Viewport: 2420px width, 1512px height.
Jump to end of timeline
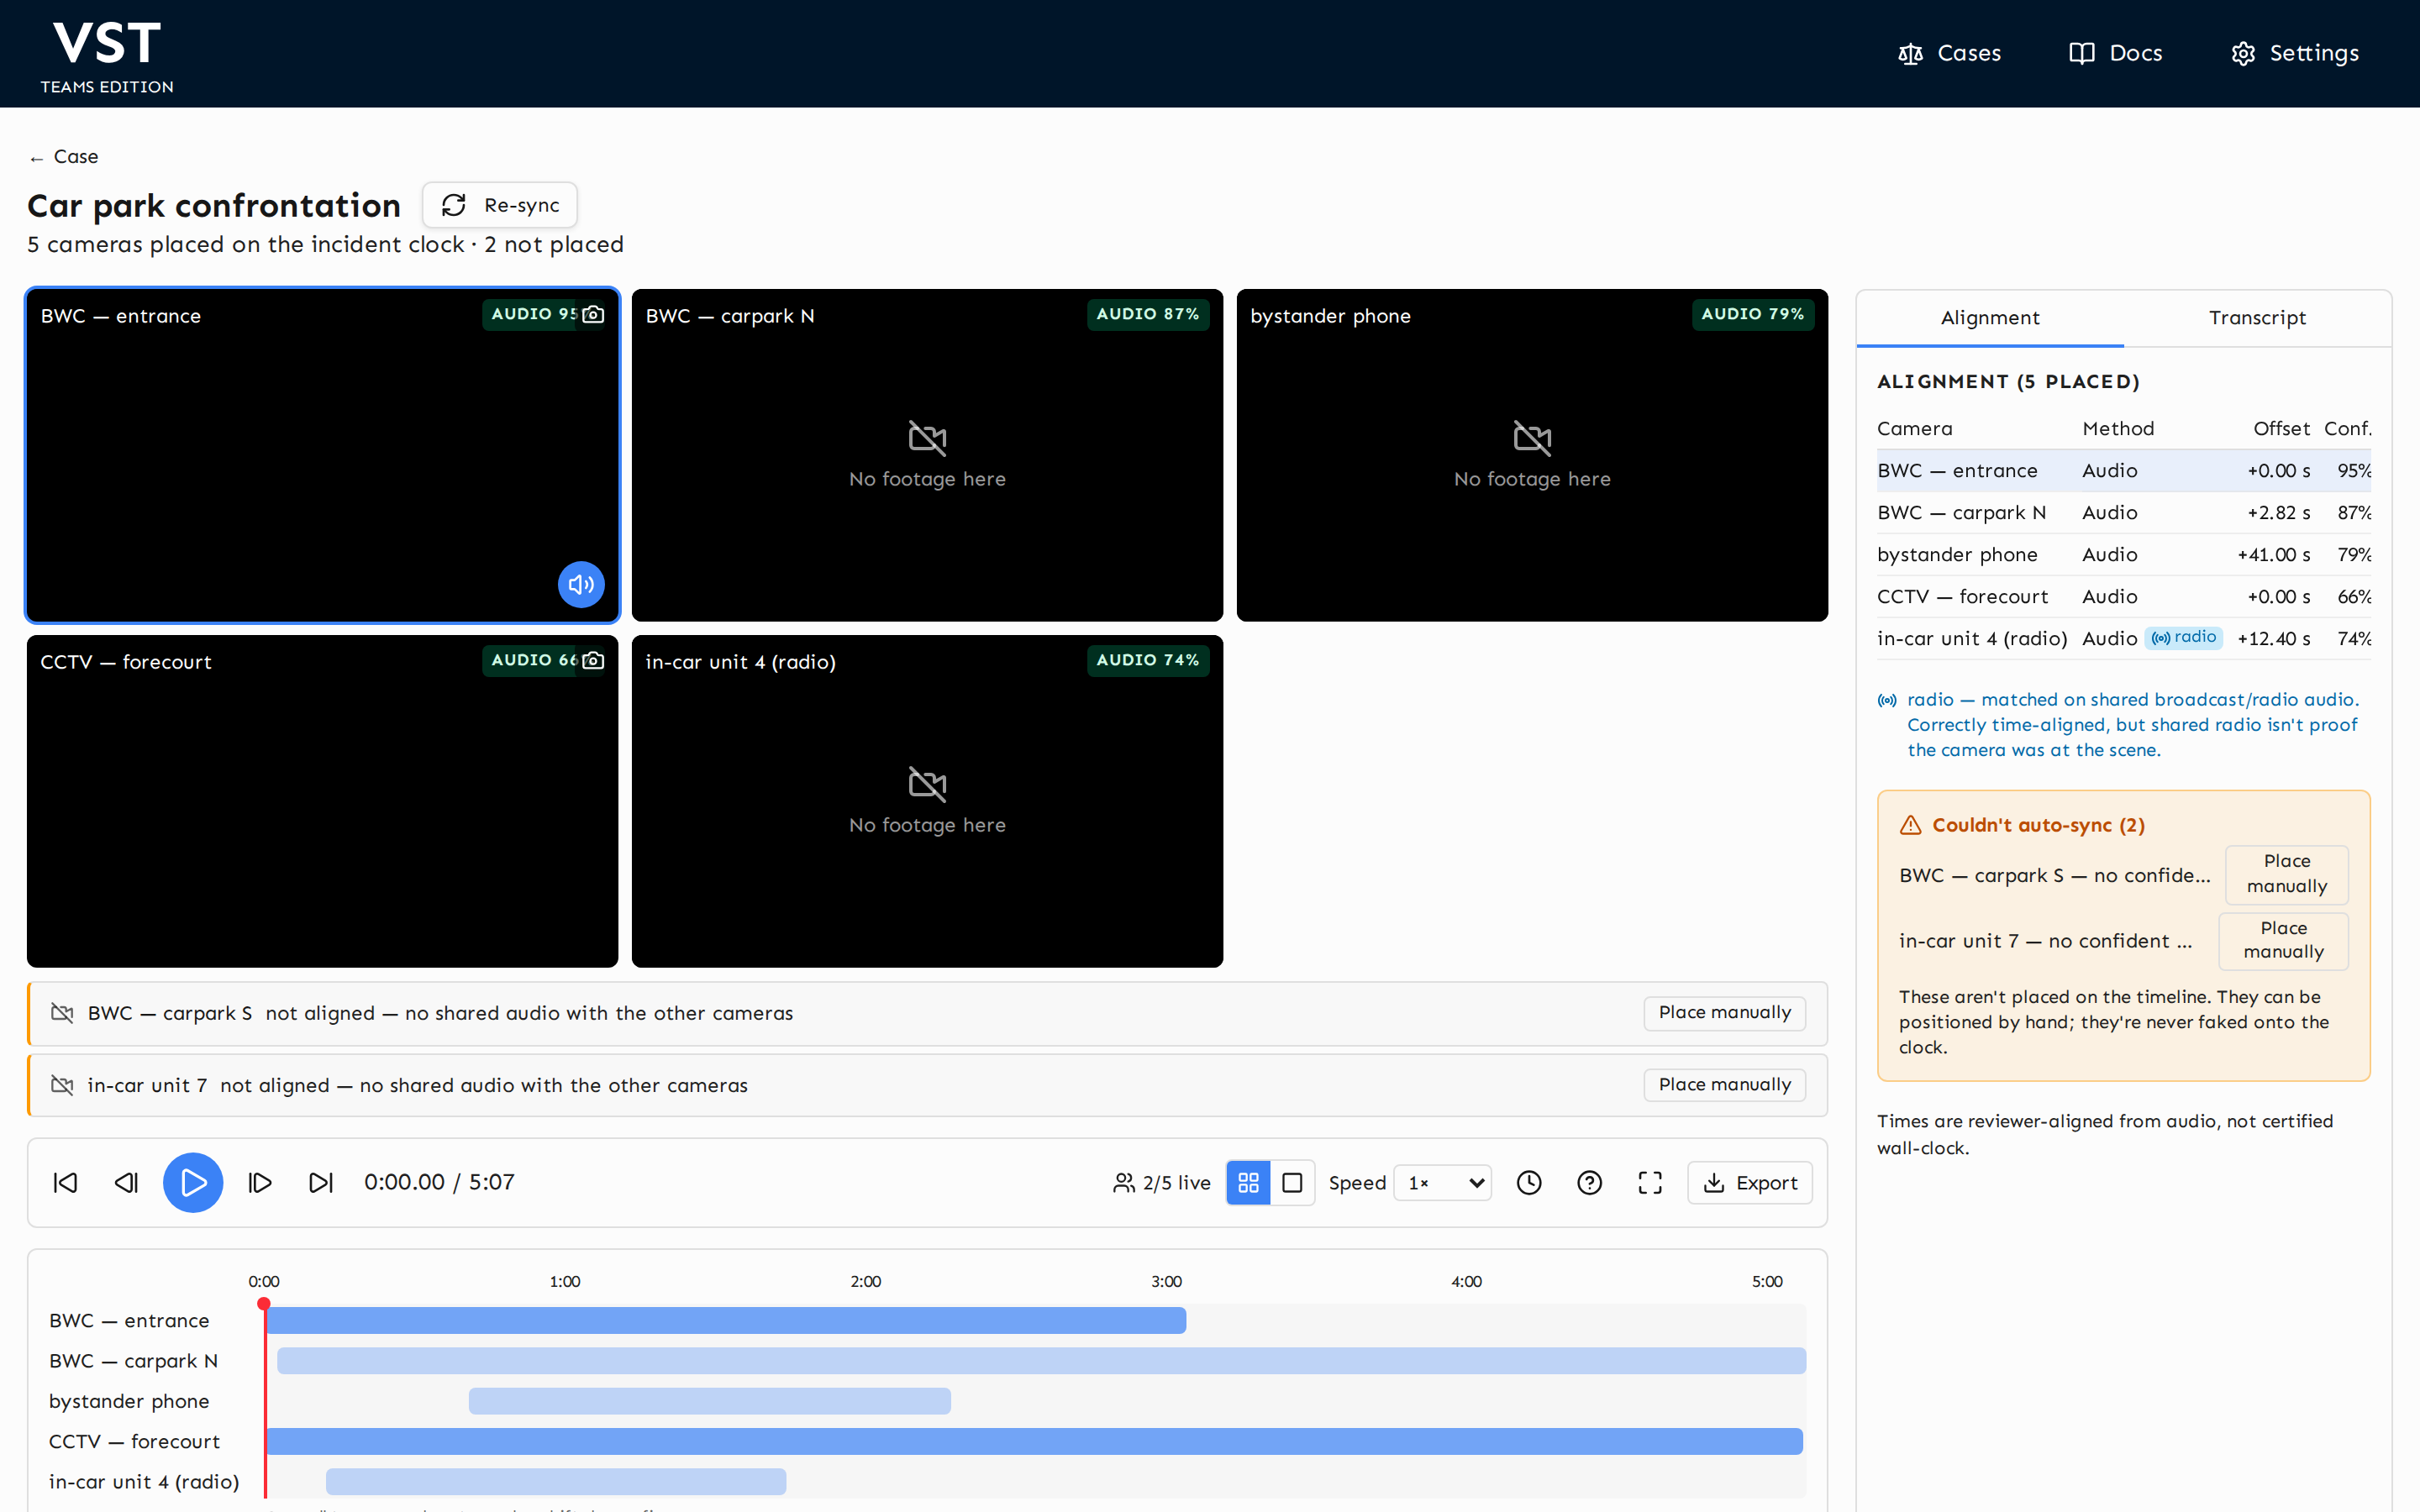(321, 1183)
